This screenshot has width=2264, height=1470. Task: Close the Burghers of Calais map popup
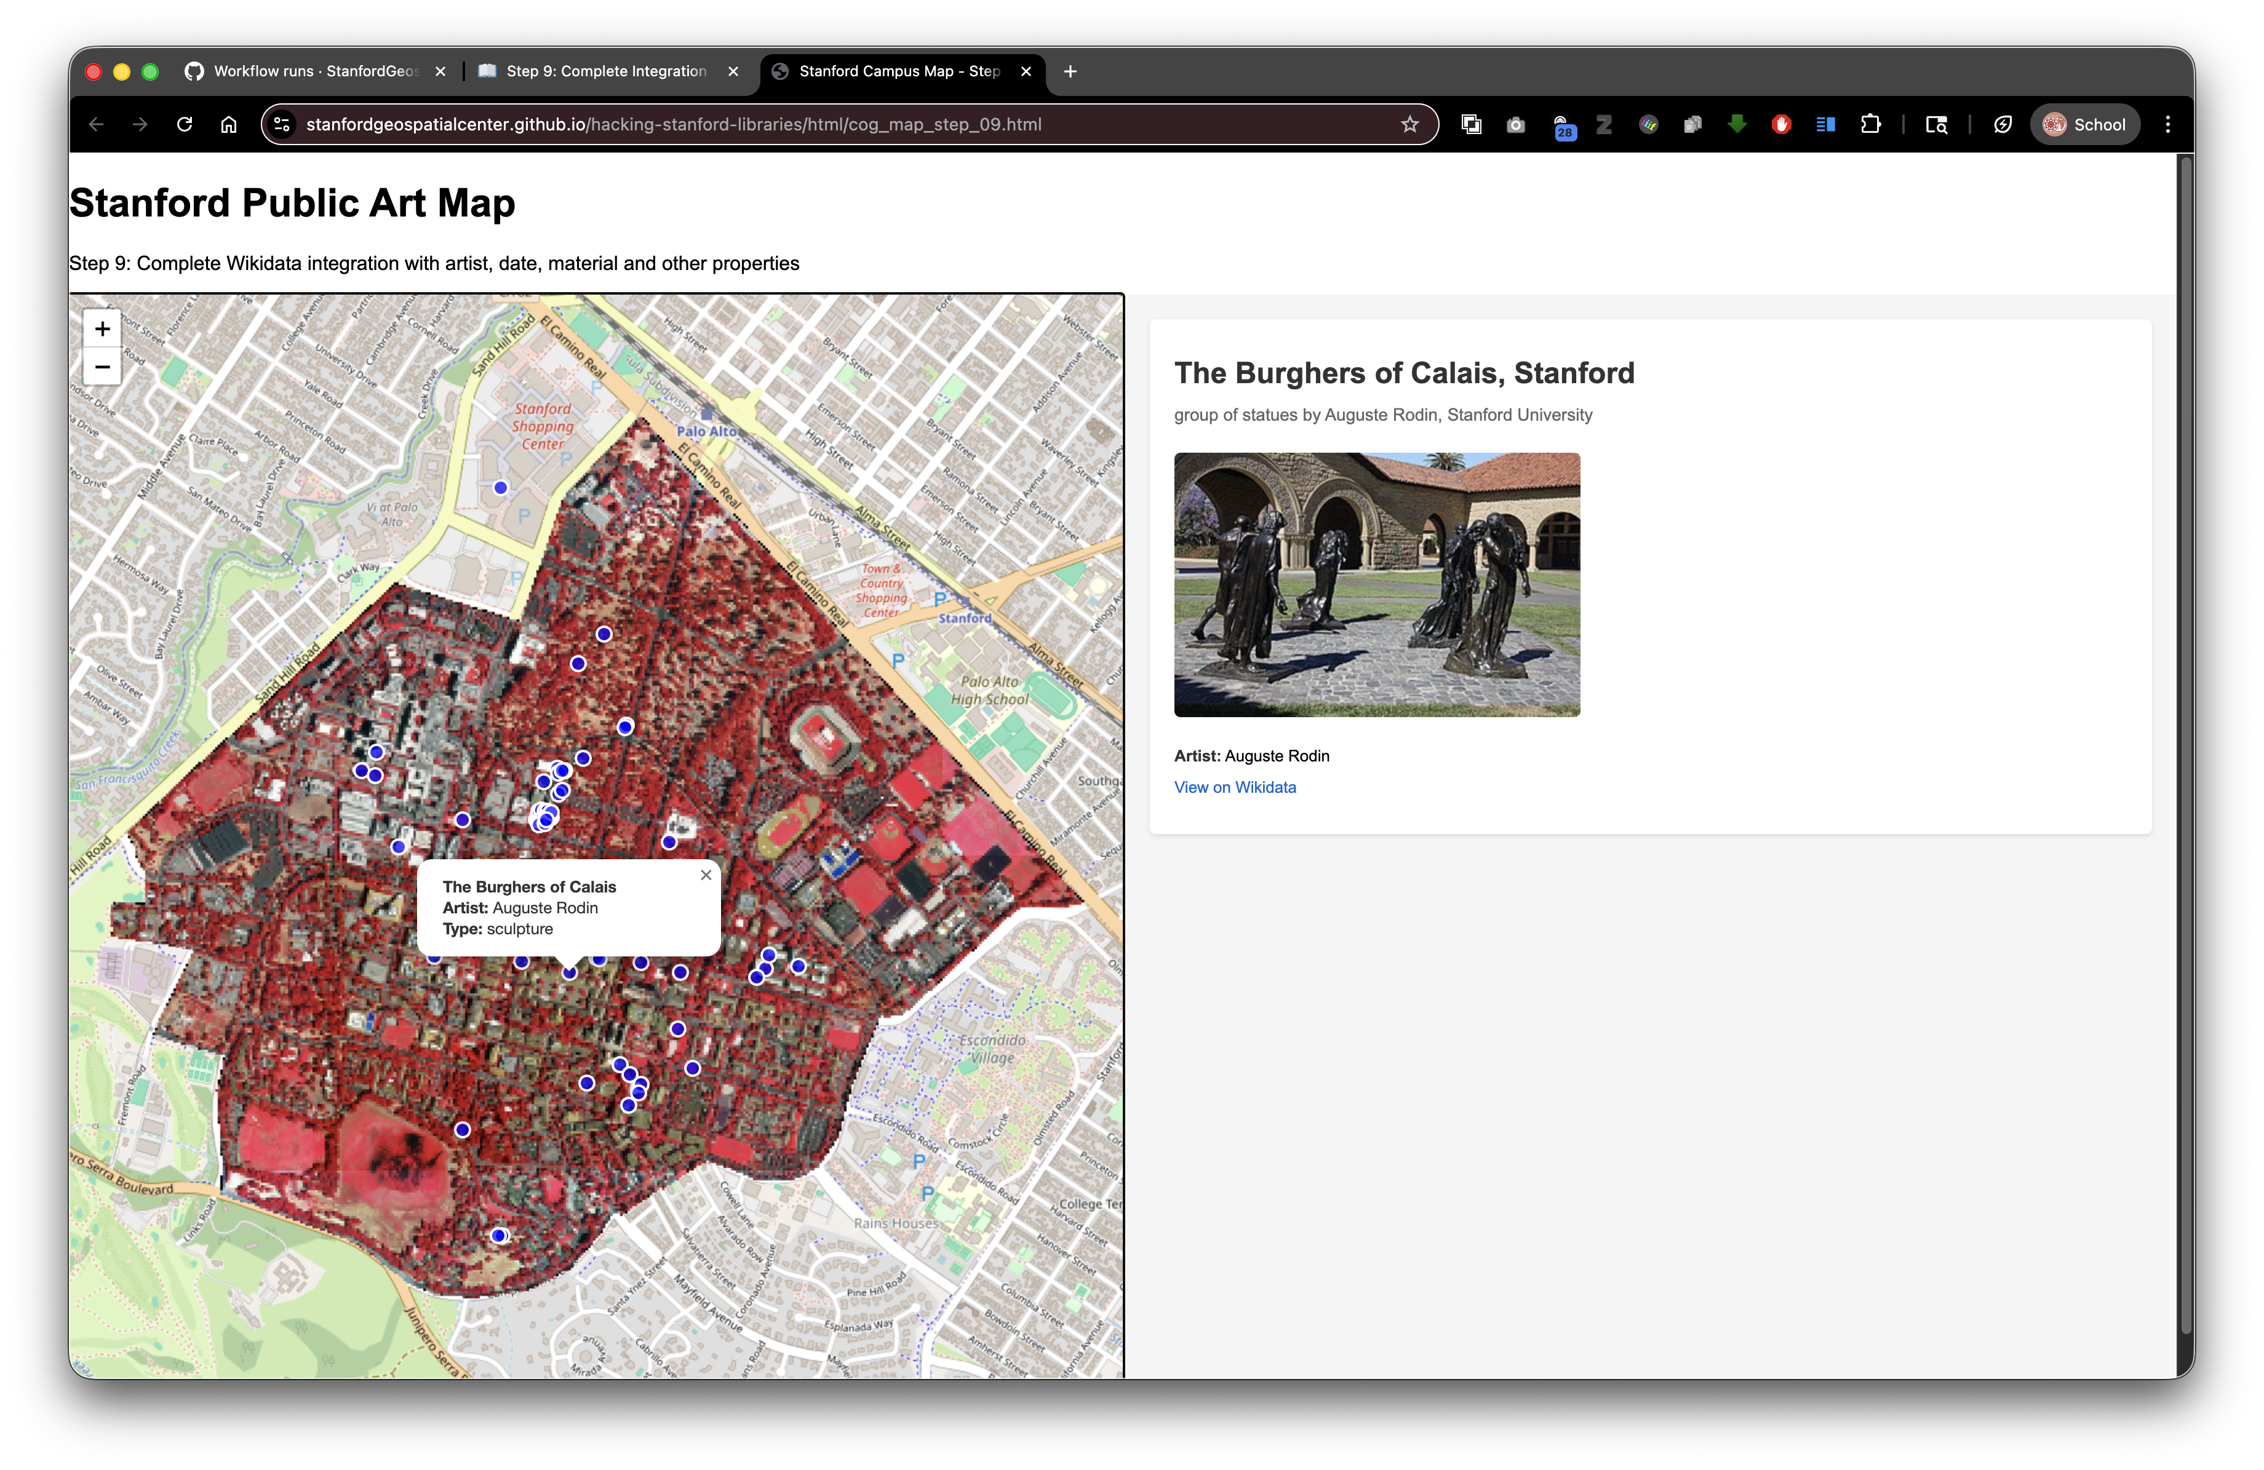click(x=706, y=875)
